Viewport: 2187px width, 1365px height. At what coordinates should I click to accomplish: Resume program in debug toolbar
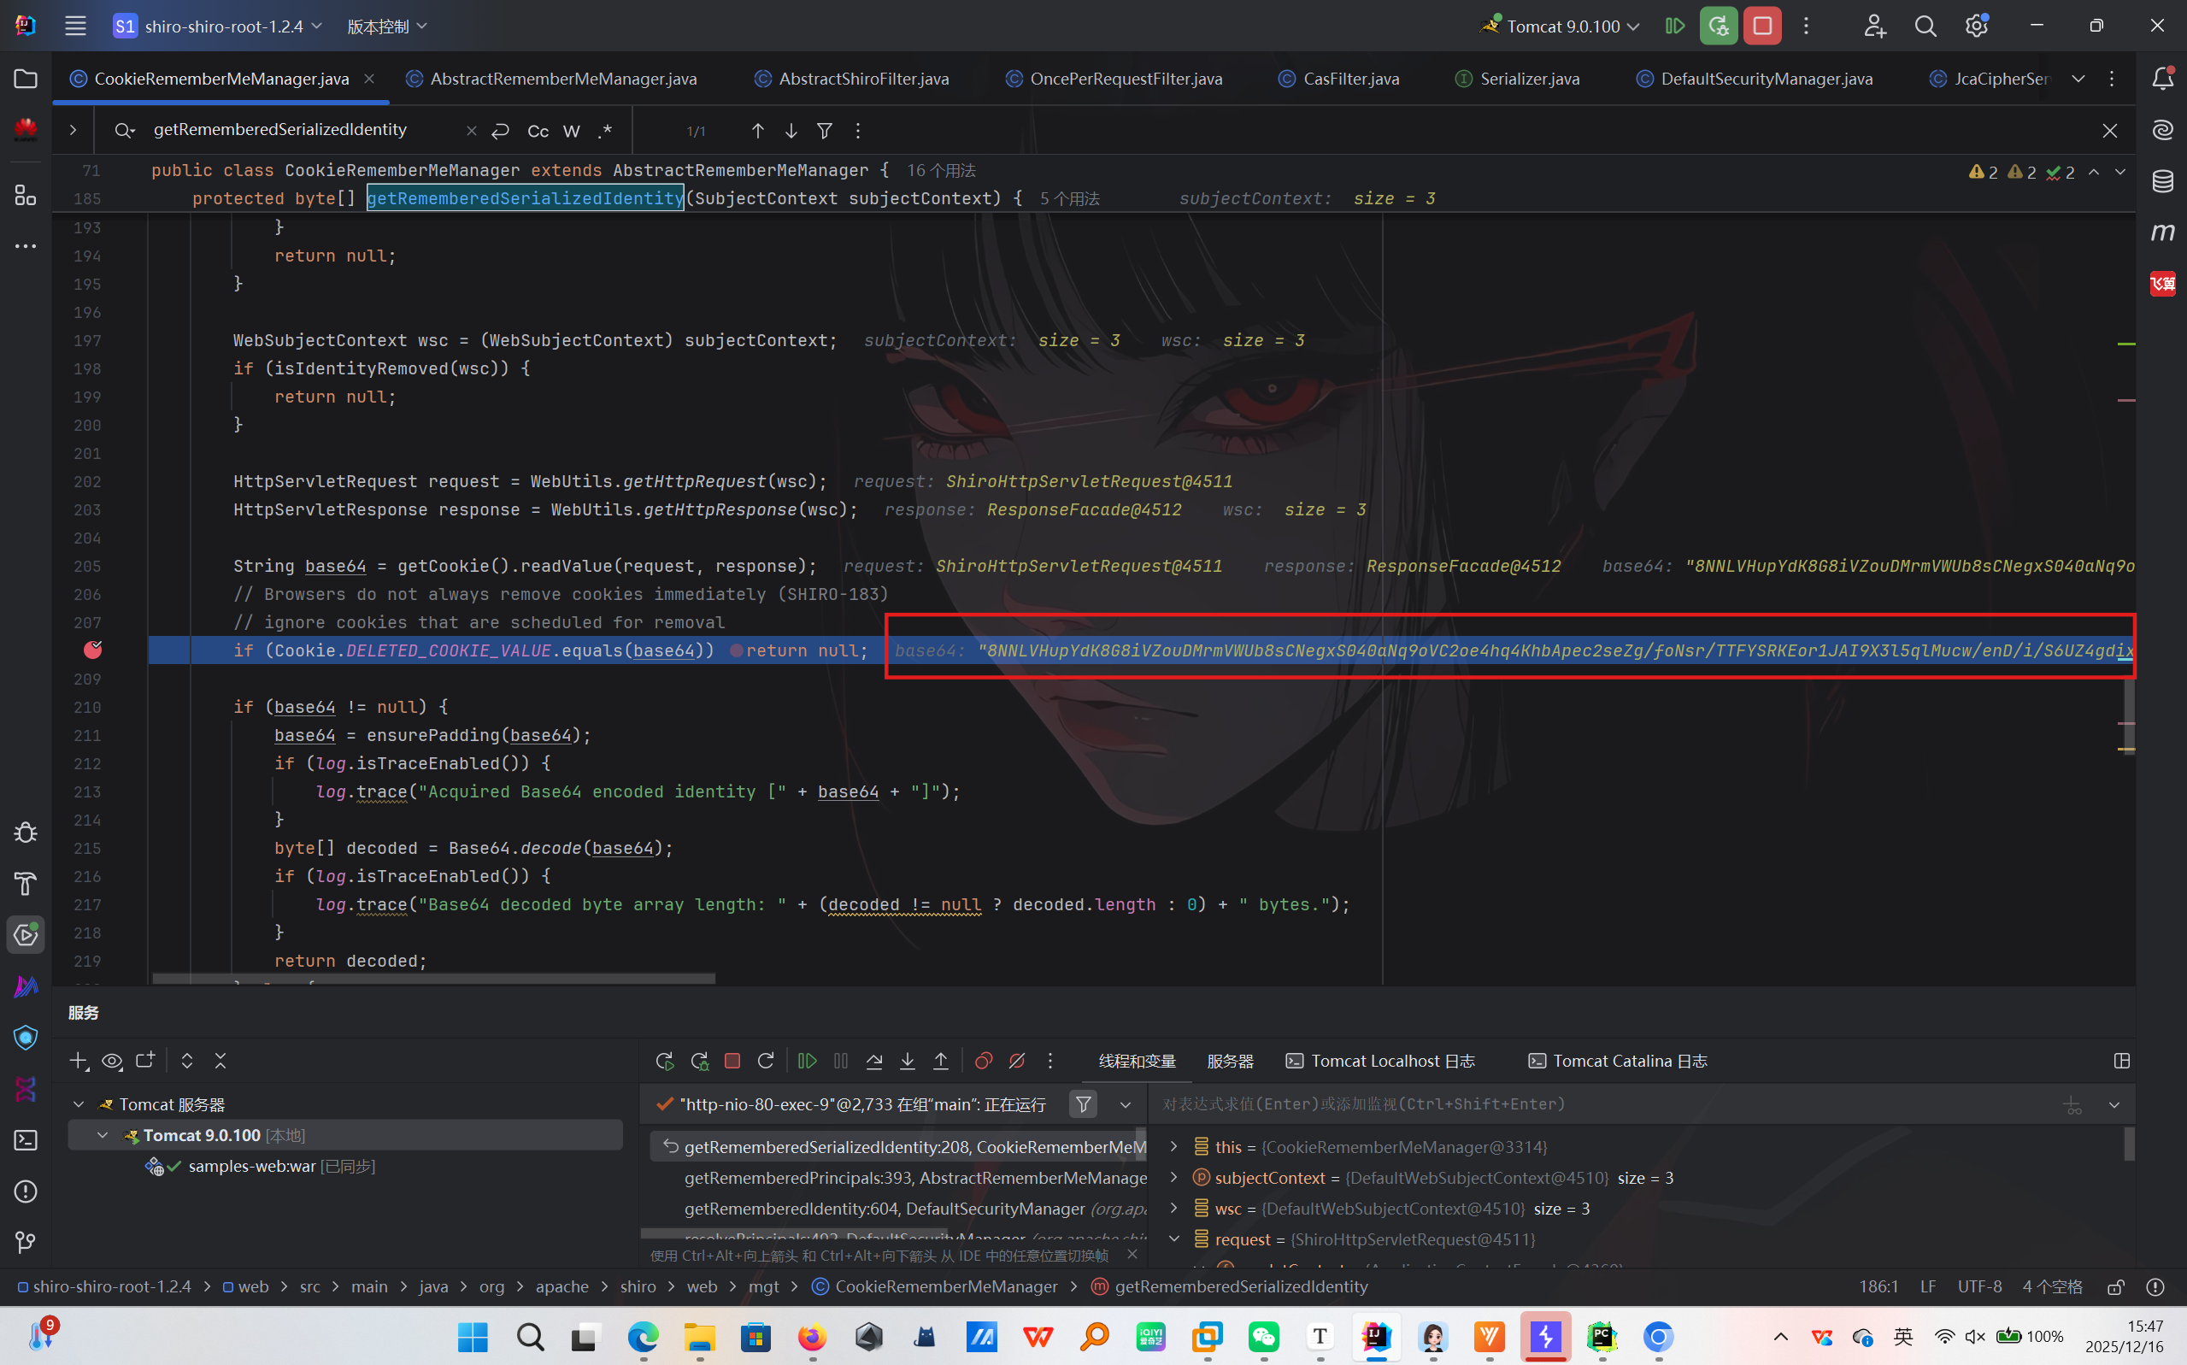click(807, 1061)
